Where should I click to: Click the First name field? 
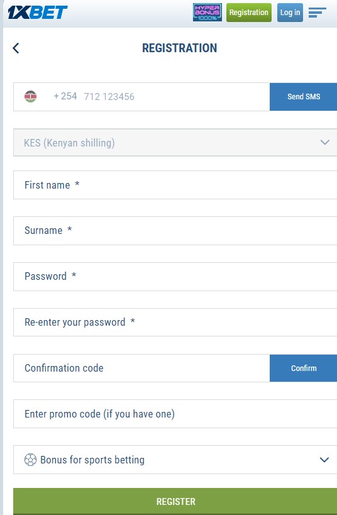tap(175, 185)
